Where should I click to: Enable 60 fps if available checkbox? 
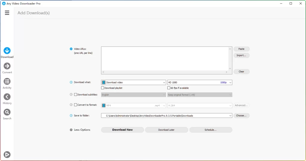click(x=169, y=88)
